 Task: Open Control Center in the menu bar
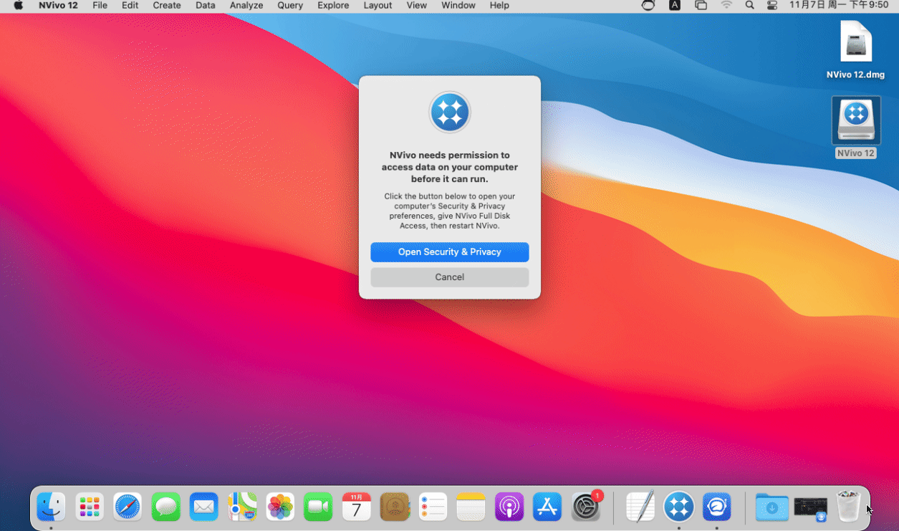(771, 6)
